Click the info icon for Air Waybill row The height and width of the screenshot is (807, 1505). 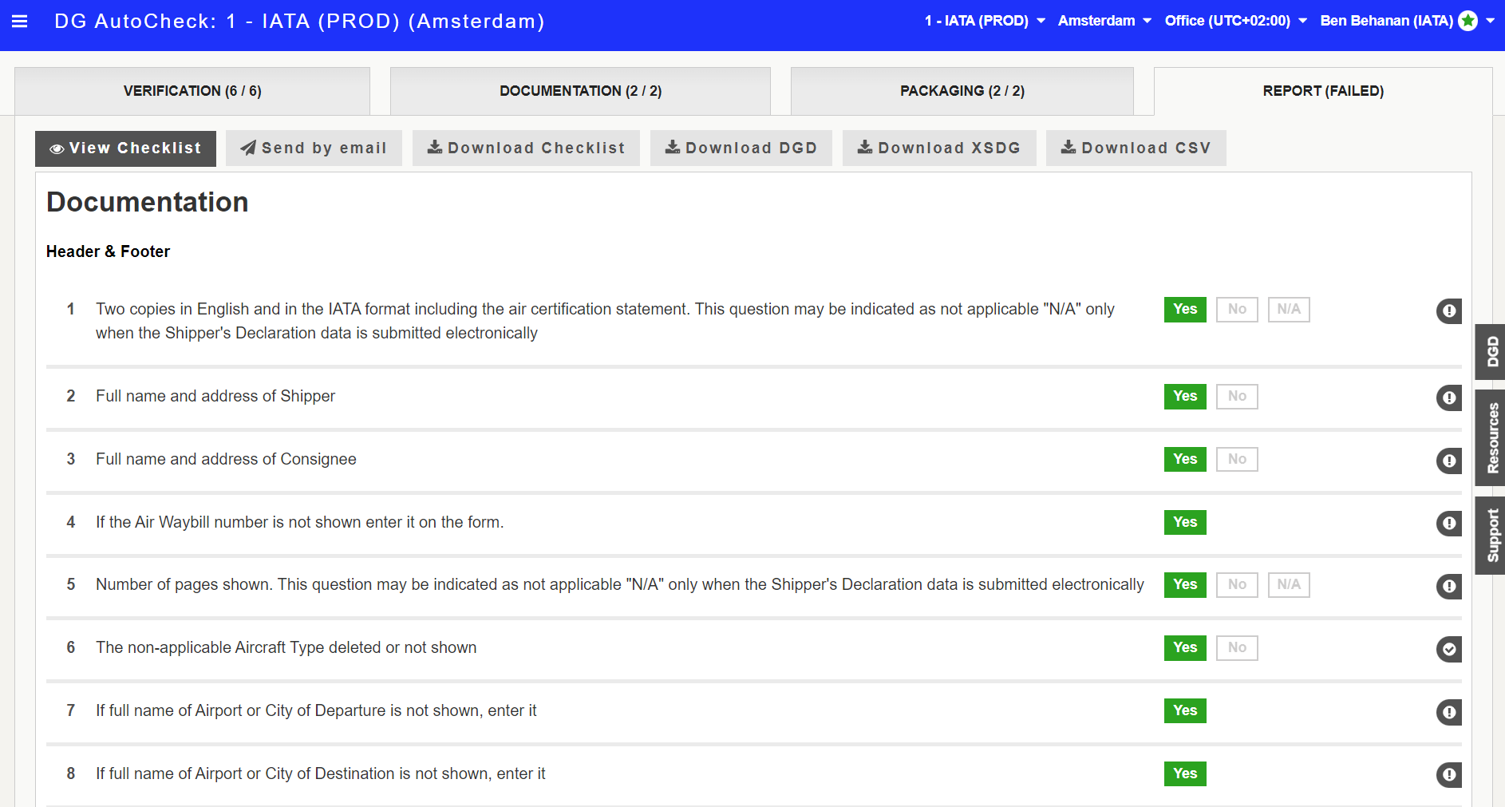(1449, 524)
